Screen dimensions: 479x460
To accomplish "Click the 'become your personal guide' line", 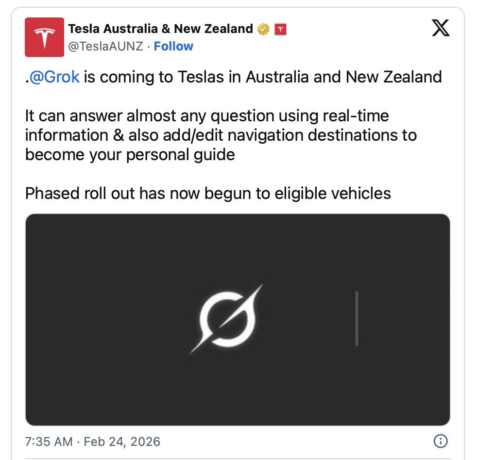I will click(x=130, y=155).
